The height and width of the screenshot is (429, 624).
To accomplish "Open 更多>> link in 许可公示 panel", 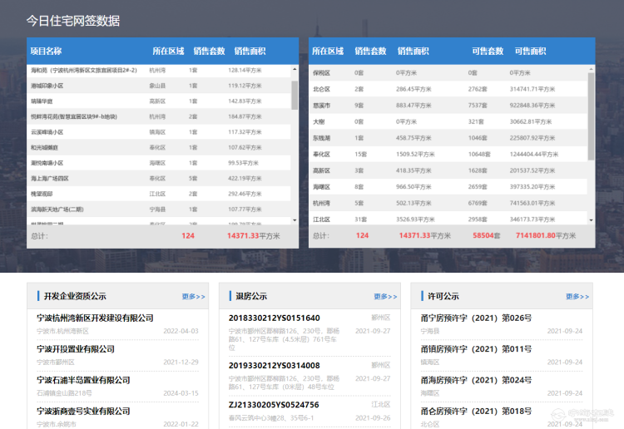I will tap(577, 296).
